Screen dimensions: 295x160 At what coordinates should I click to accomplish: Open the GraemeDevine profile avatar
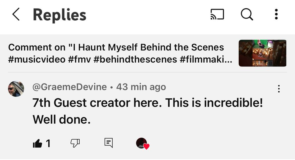pos(16,89)
